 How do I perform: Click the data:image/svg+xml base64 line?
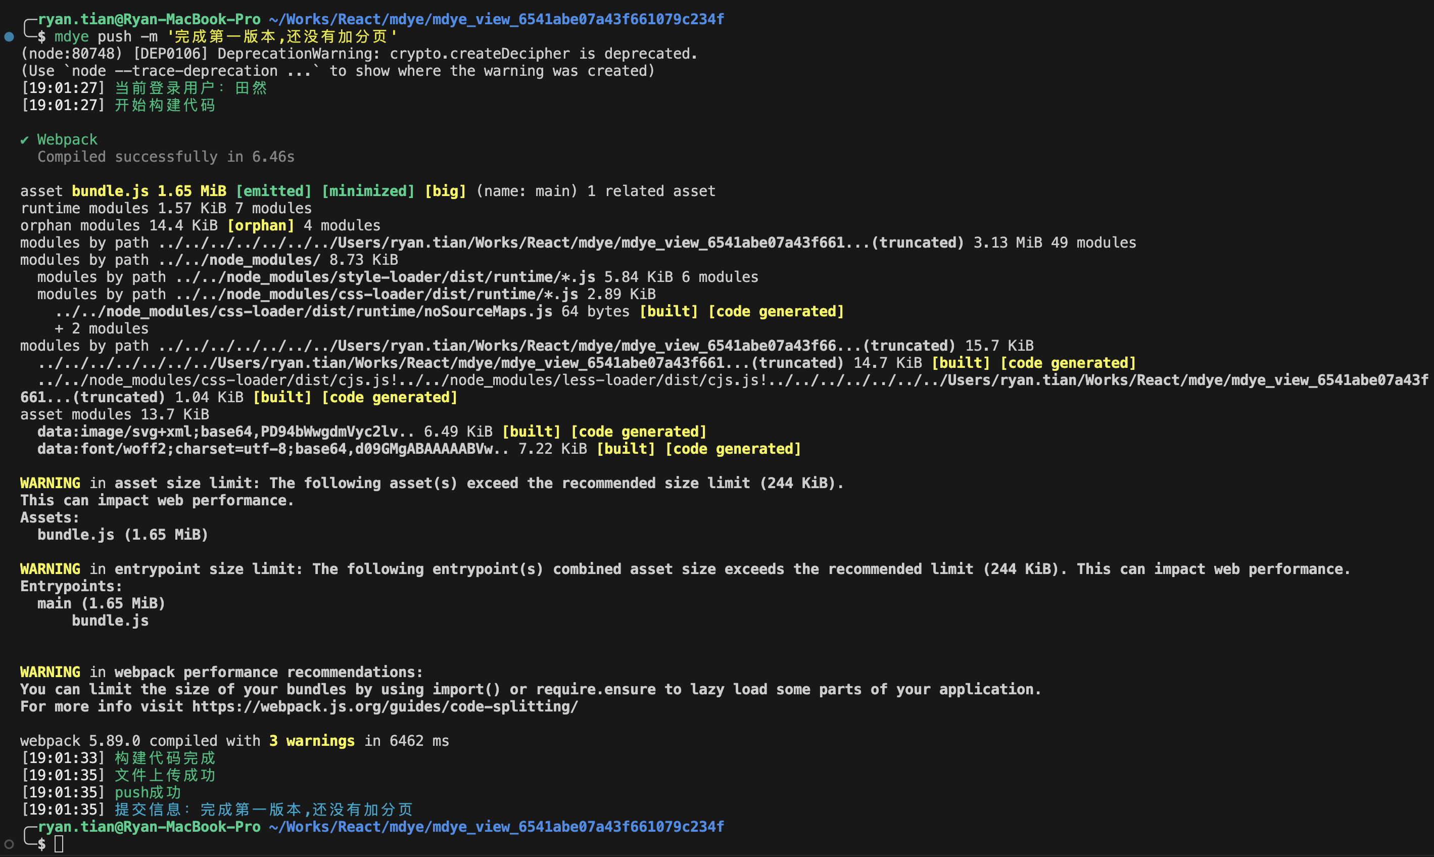tap(372, 432)
